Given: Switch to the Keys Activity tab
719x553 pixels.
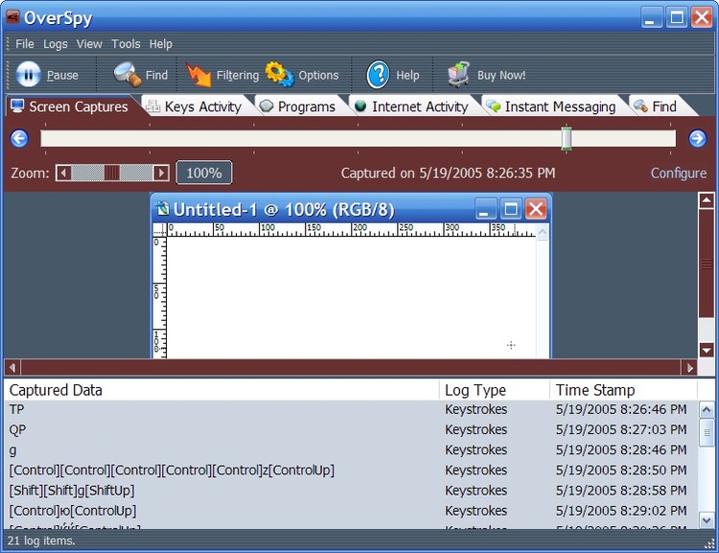Looking at the screenshot, I should point(195,106).
